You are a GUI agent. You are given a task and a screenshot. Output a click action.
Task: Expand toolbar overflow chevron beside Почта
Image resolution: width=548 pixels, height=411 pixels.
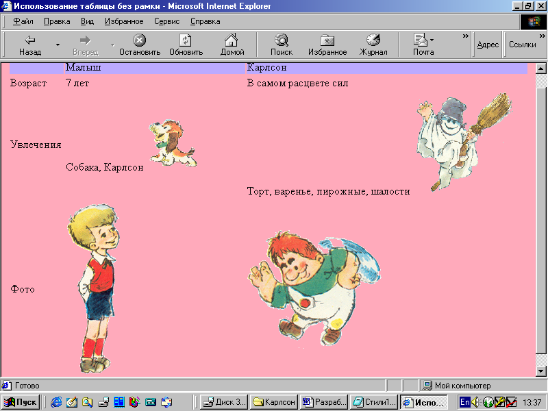[x=465, y=36]
